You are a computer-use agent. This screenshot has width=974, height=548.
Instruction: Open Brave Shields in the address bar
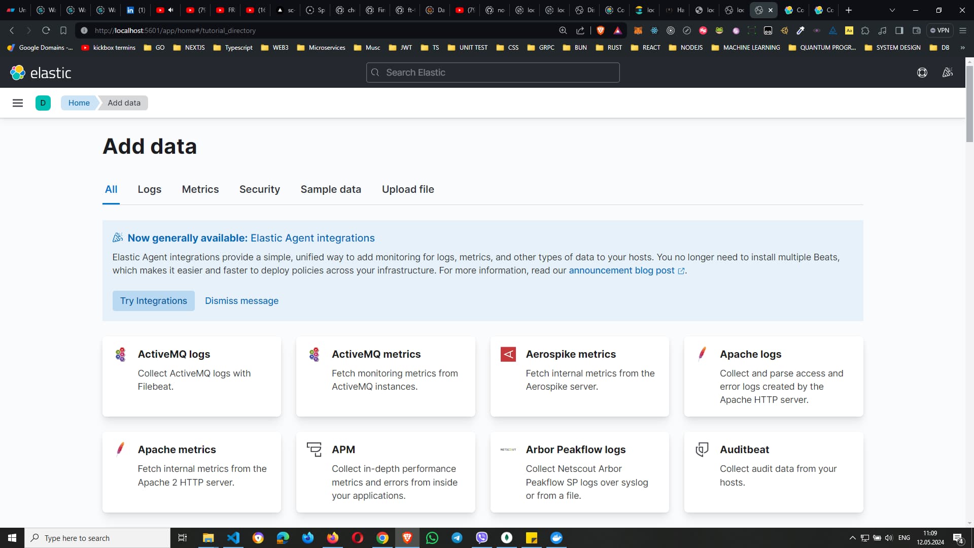click(x=601, y=30)
